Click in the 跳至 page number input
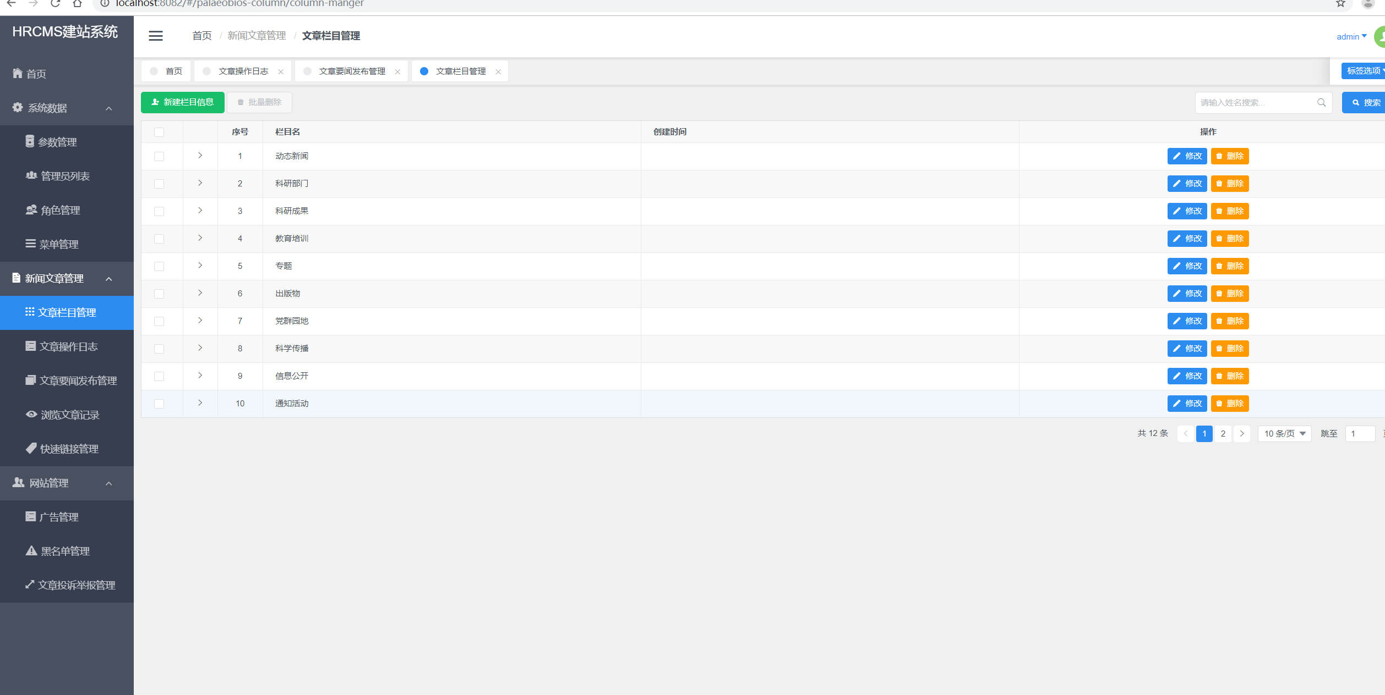The height and width of the screenshot is (695, 1385). [1360, 433]
